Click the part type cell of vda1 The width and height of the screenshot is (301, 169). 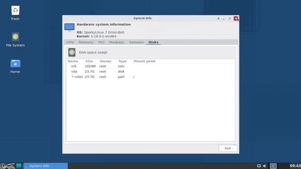click(x=121, y=77)
